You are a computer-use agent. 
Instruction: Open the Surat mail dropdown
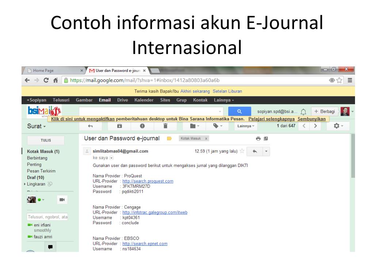click(x=37, y=126)
